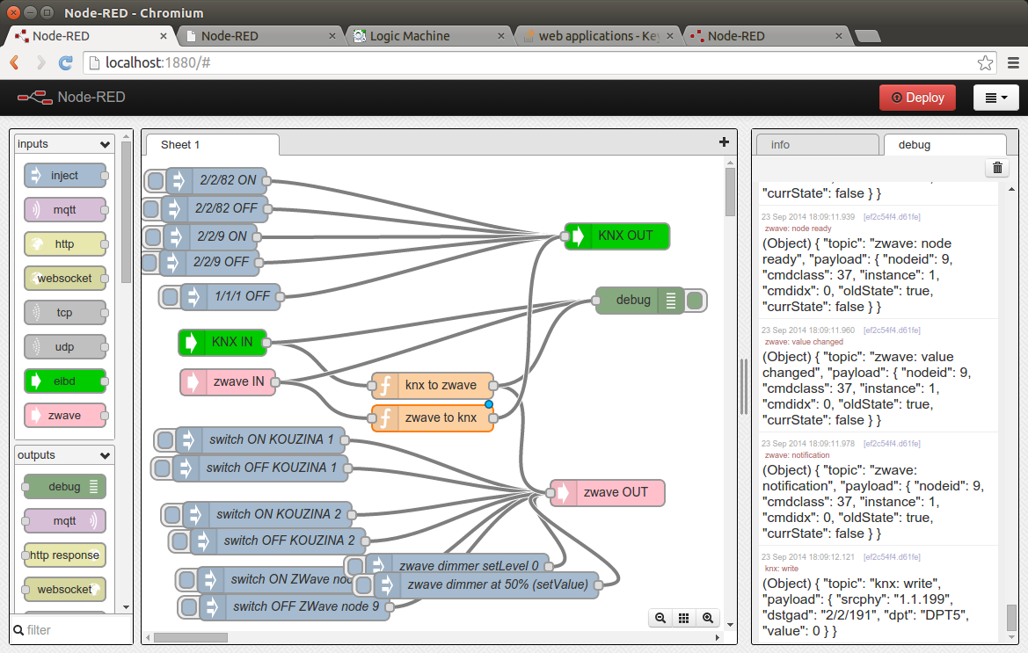The image size is (1028, 653).
Task: Clear debug messages with trash icon
Action: point(997,169)
